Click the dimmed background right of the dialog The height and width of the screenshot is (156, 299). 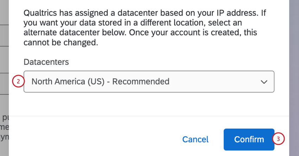294,70
